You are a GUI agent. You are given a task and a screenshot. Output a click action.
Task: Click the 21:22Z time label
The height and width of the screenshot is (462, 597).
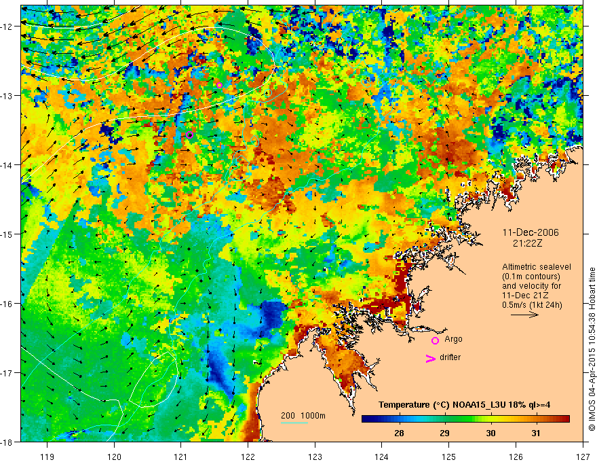tap(527, 243)
